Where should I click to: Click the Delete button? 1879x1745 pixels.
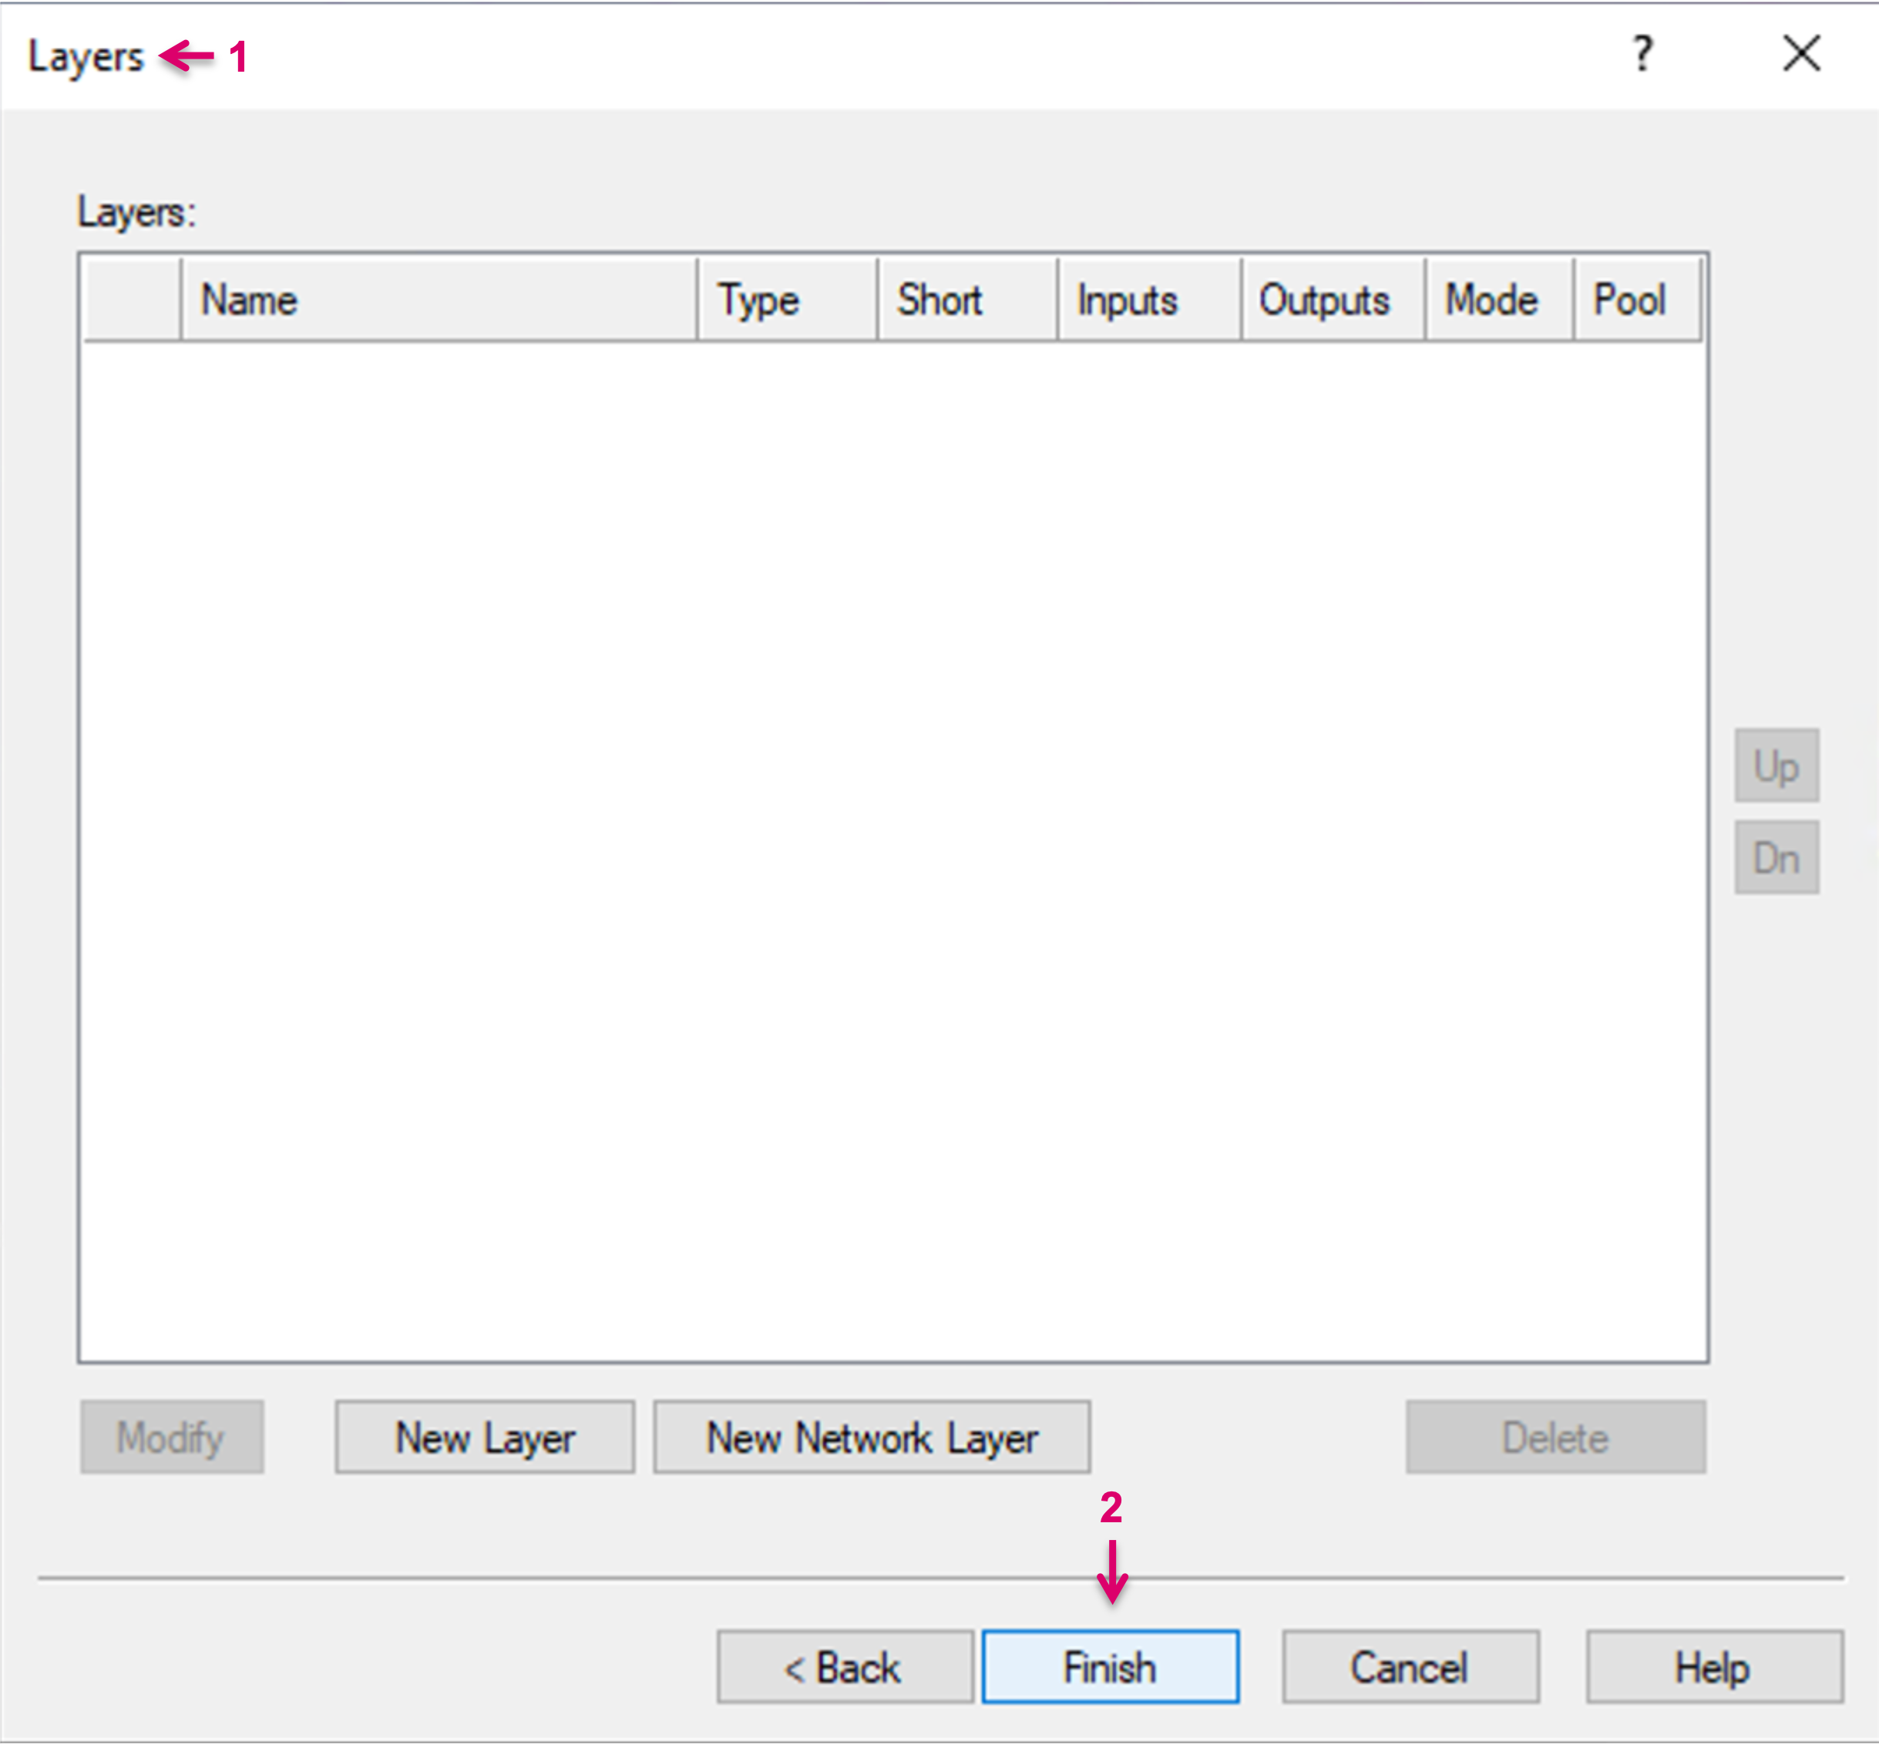[1555, 1437]
